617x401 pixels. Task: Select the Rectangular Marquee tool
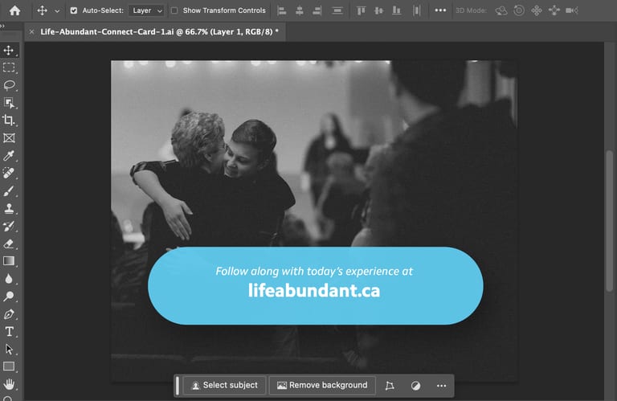click(9, 68)
